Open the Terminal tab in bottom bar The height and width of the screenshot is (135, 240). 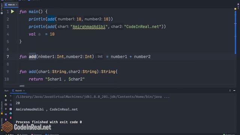(x=36, y=134)
